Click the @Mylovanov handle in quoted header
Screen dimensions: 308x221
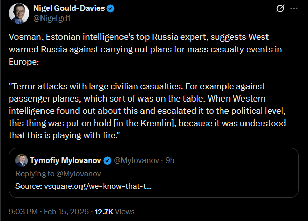pyautogui.click(x=136, y=160)
